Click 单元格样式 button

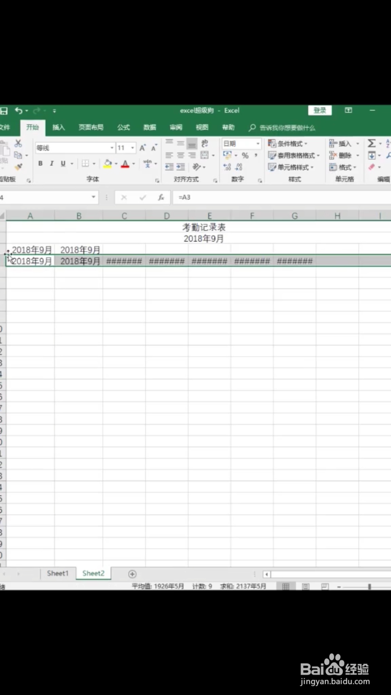pyautogui.click(x=291, y=167)
